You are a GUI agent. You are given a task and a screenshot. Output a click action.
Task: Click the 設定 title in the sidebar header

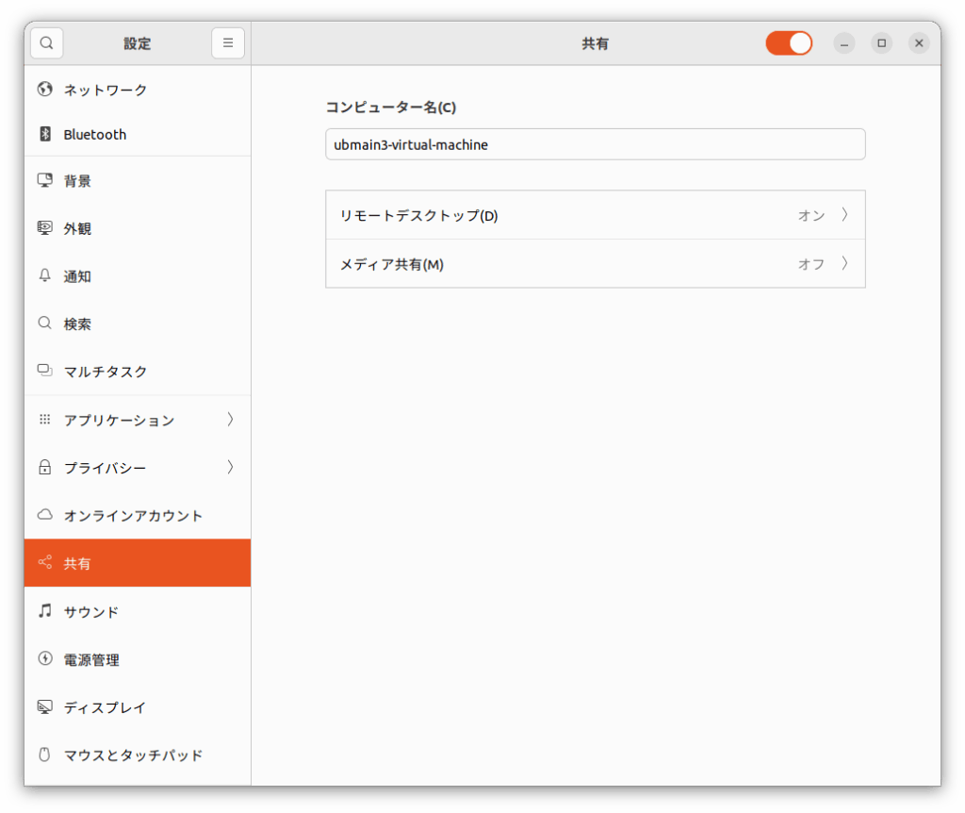tap(138, 43)
